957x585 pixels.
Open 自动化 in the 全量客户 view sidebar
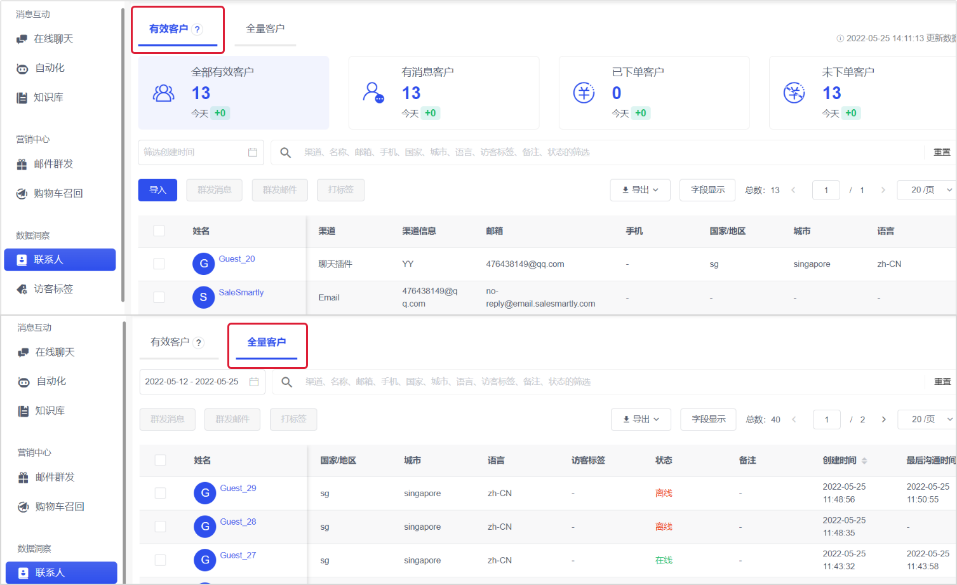[51, 382]
